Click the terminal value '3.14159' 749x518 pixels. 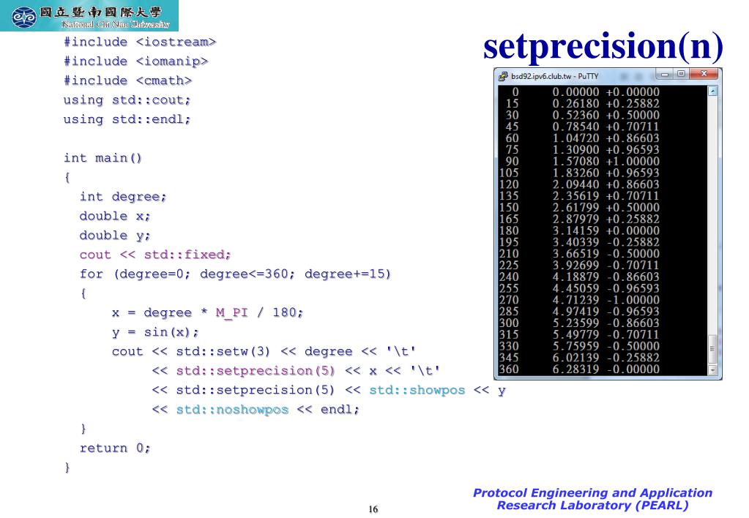[575, 230]
